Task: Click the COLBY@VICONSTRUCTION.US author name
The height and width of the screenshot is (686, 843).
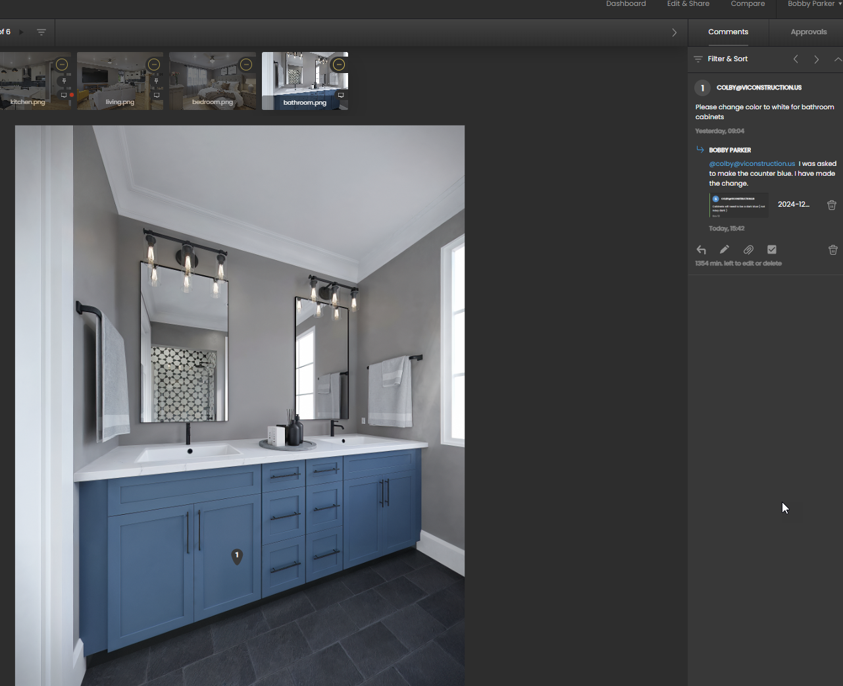Action: coord(759,88)
